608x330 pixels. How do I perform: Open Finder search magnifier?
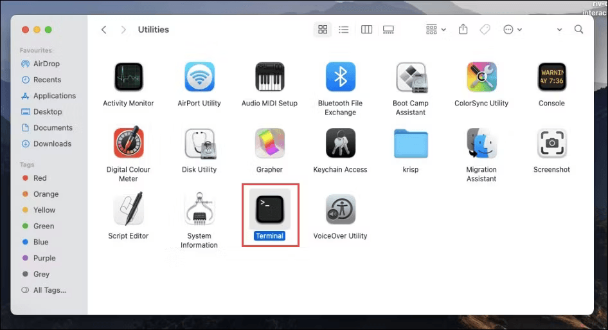(x=578, y=29)
